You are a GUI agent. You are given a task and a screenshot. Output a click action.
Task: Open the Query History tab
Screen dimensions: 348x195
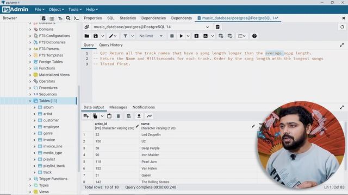[111, 45]
